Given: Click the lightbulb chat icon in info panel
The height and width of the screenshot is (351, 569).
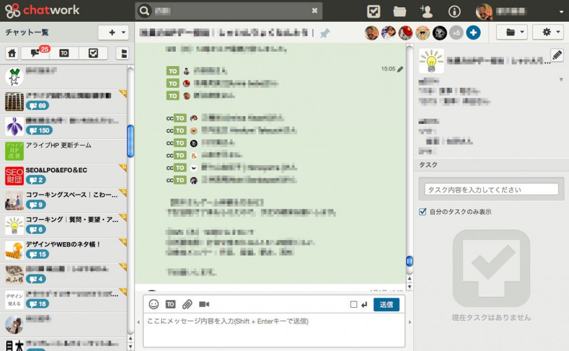Looking at the screenshot, I should (431, 61).
